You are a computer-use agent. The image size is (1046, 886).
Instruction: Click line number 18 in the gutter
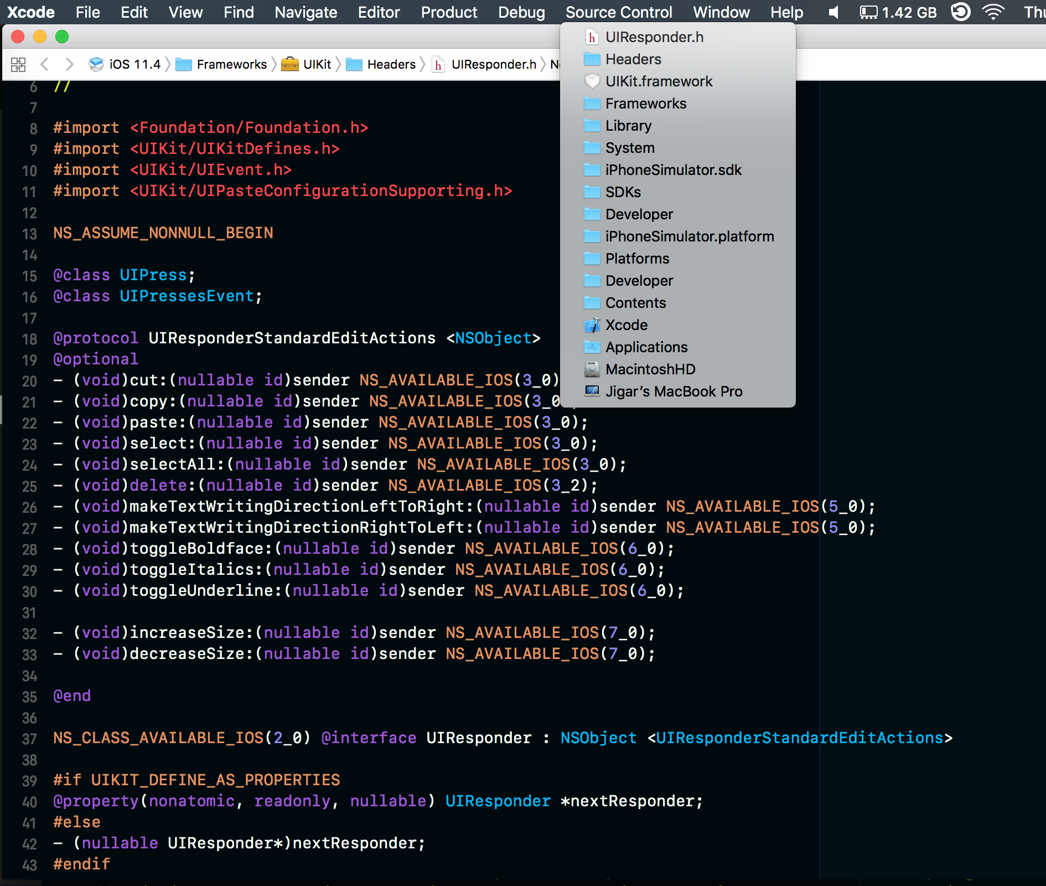pos(29,339)
